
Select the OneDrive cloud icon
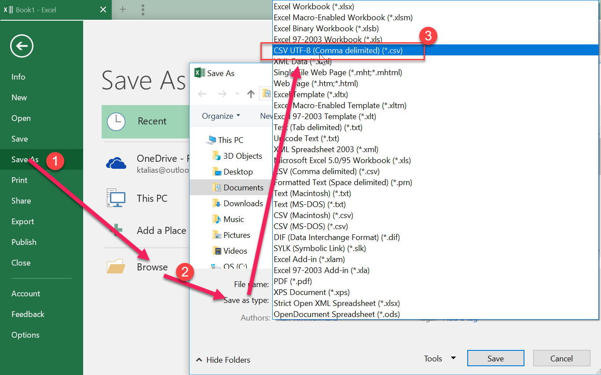point(116,164)
